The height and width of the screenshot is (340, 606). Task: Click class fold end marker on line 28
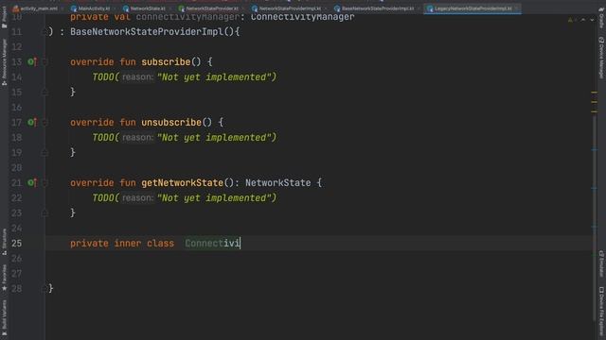[x=45, y=289]
